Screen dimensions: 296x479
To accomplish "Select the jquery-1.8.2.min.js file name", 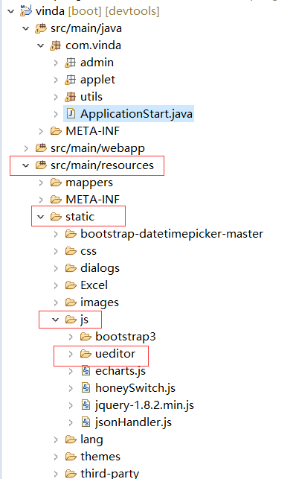I will pos(144,405).
